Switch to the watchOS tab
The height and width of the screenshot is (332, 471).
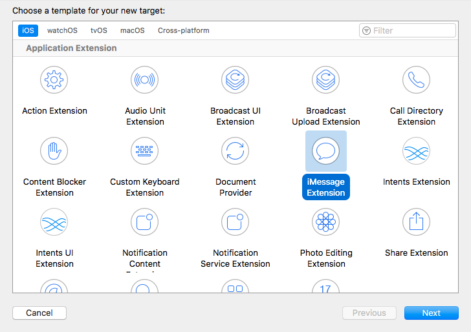click(x=62, y=30)
